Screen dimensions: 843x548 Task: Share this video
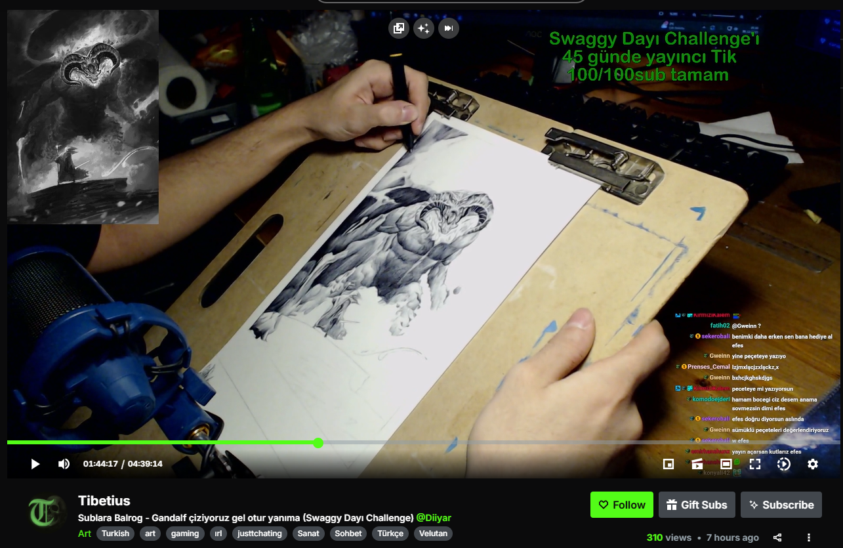[x=777, y=537]
